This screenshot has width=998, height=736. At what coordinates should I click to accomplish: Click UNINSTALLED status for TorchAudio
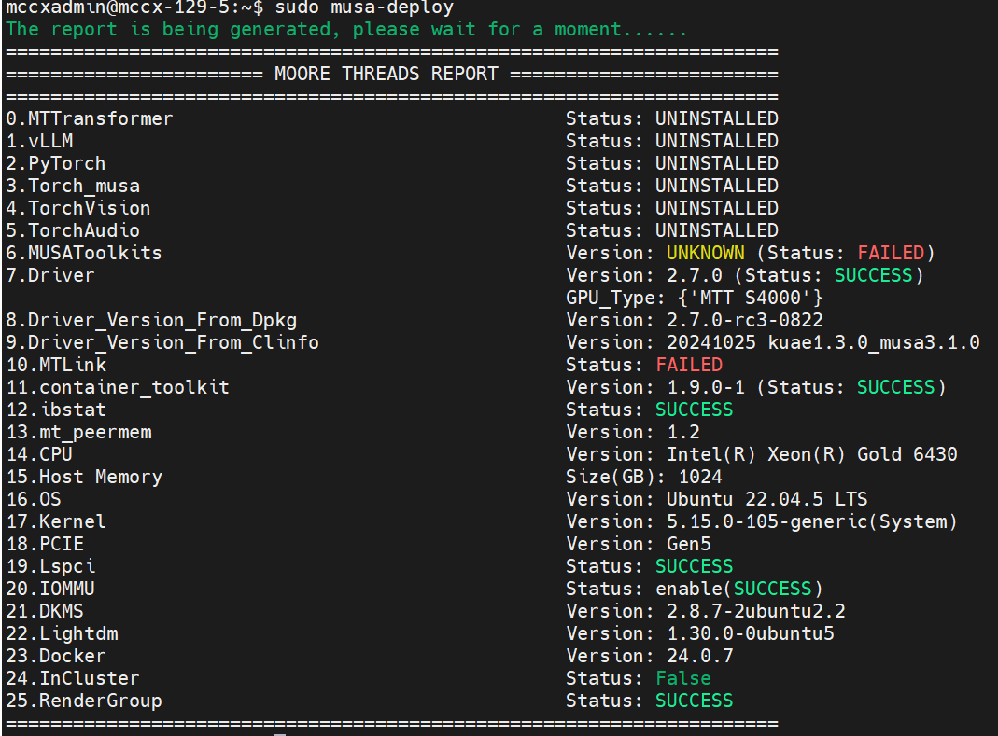pyautogui.click(x=717, y=231)
